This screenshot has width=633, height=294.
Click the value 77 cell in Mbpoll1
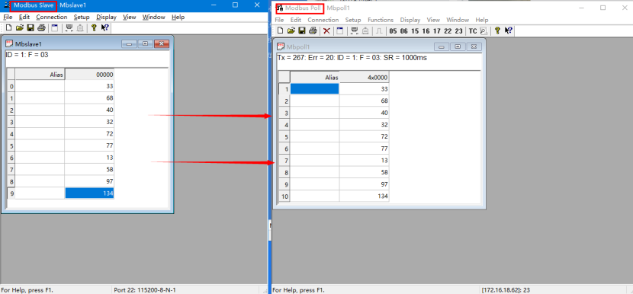(x=364, y=149)
